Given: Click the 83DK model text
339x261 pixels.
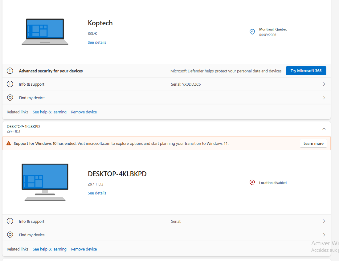Looking at the screenshot, I should [x=92, y=34].
